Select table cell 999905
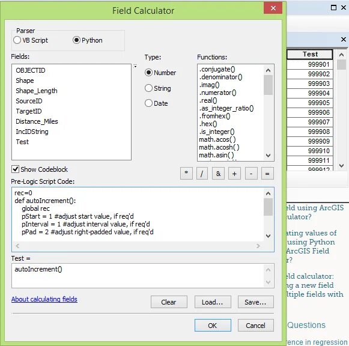Viewport: 349px width, 346px height. click(310, 103)
